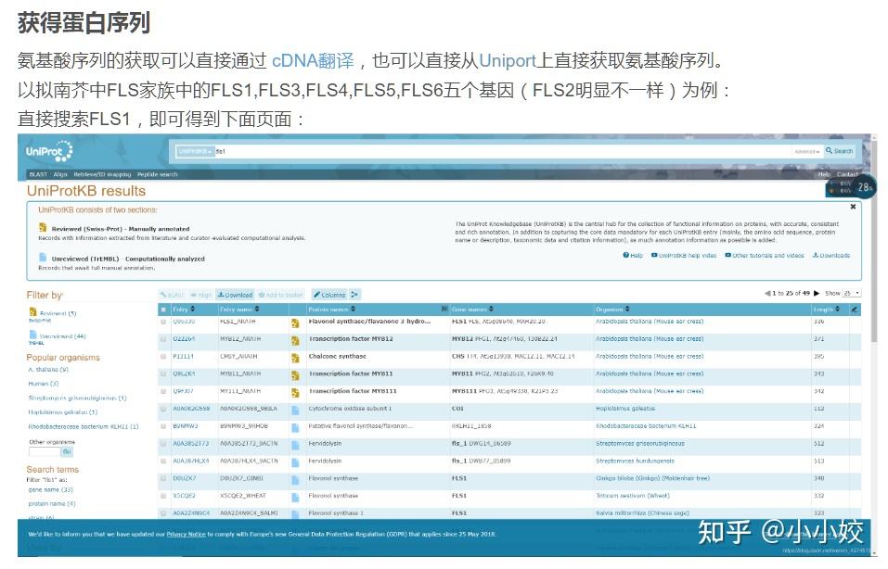This screenshot has width=888, height=569.
Task: Open Retrieve/ID mapping menu item
Action: point(102,174)
